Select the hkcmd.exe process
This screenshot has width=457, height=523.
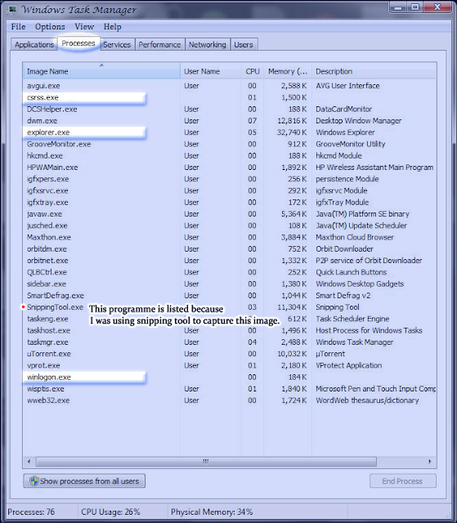230,156
